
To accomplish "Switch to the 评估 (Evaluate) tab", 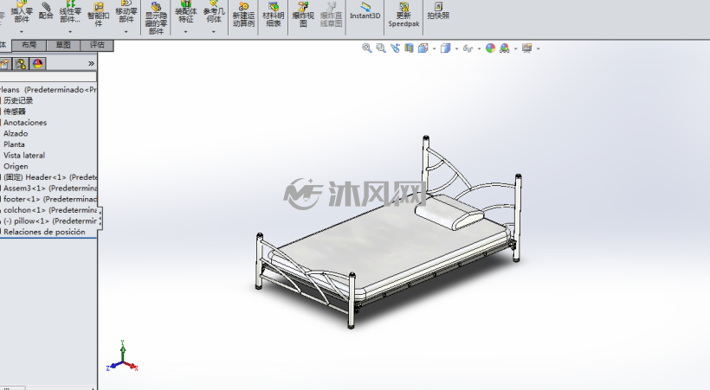I will pyautogui.click(x=97, y=45).
